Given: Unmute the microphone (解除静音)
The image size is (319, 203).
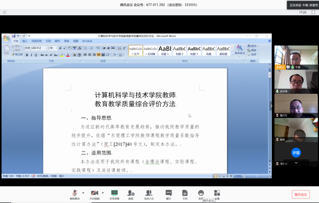Looking at the screenshot, I should point(75,194).
